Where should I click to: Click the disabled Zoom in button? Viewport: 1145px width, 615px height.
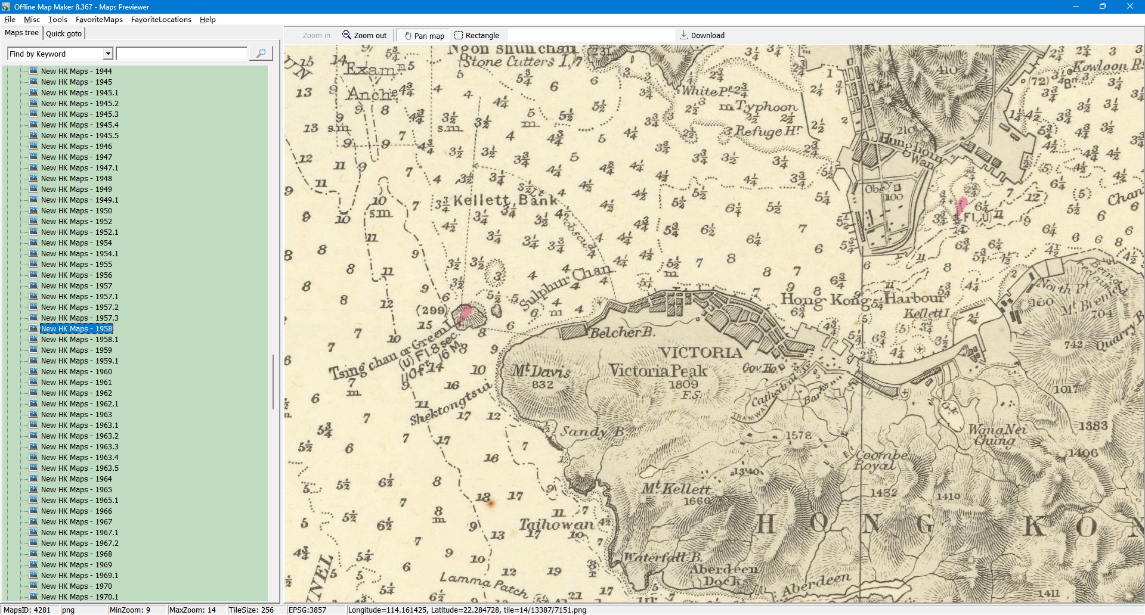click(316, 36)
